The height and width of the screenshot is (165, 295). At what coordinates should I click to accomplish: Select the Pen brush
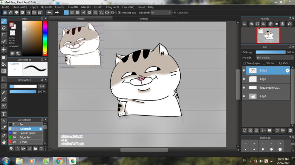click(25, 124)
